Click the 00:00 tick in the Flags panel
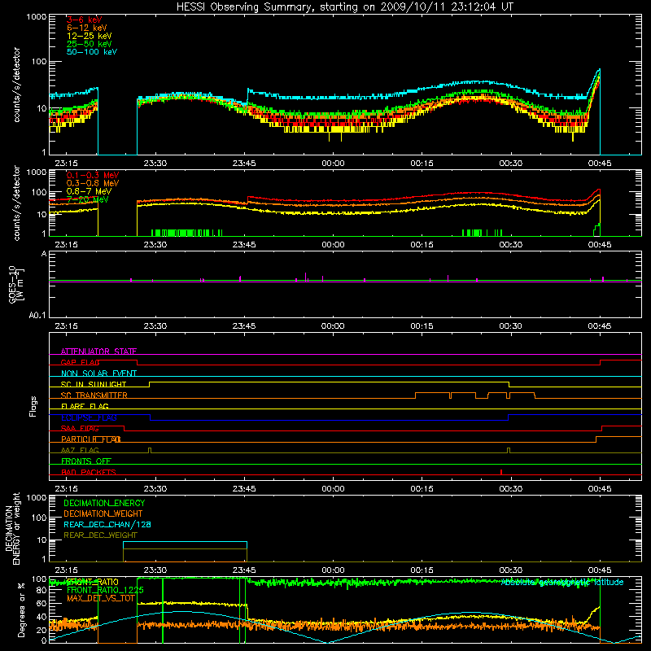Screen dimensions: 651x651 (333, 489)
